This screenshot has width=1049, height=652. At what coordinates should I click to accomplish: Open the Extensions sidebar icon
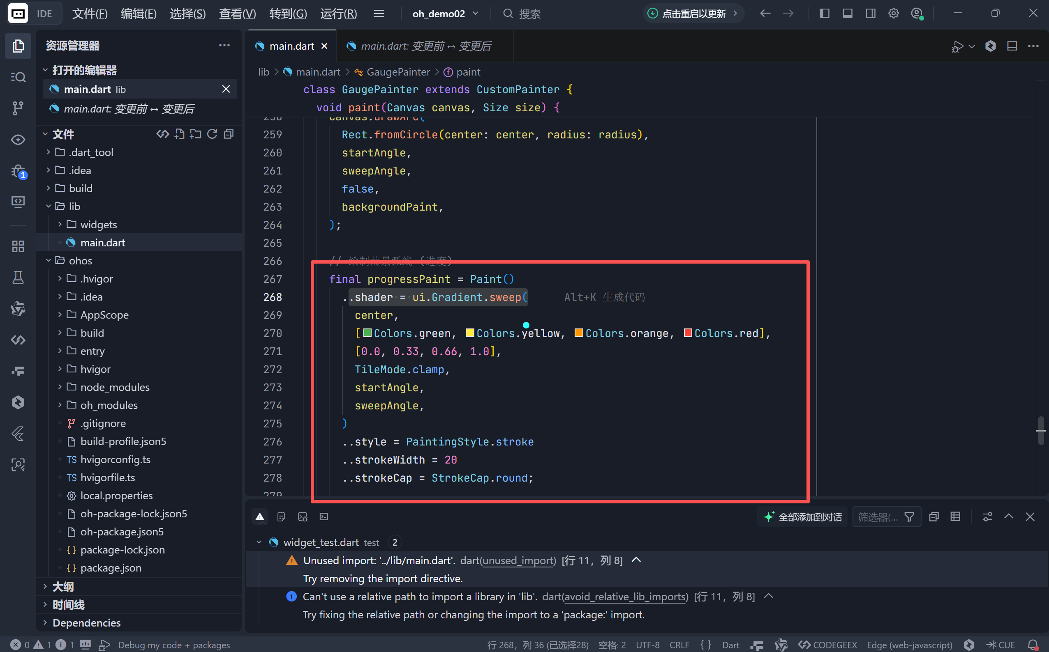[18, 246]
